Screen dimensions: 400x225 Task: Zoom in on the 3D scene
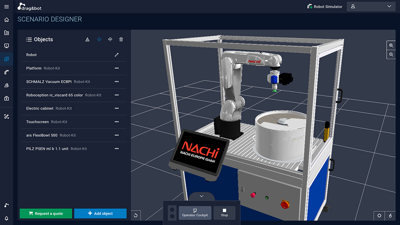(x=391, y=45)
